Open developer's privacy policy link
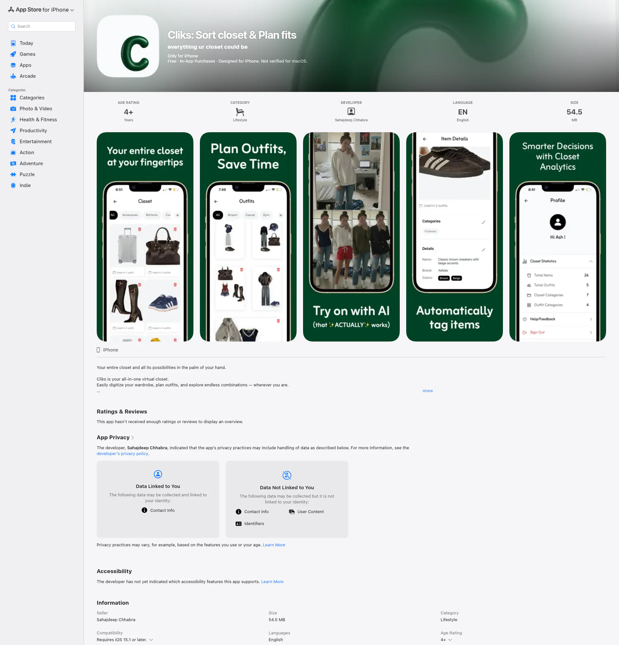Image resolution: width=619 pixels, height=645 pixels. [123, 453]
